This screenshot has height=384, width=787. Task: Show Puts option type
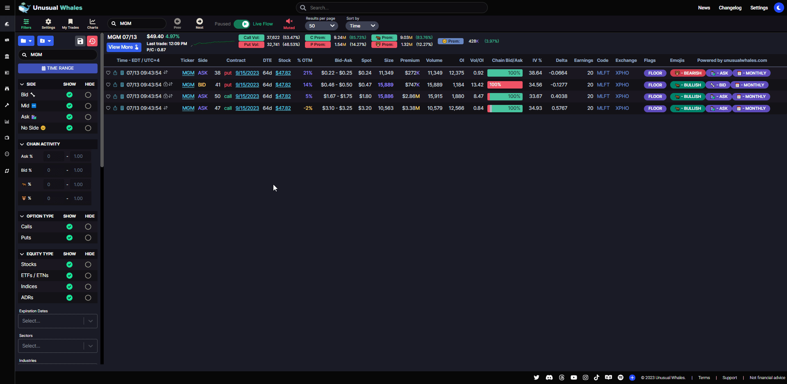(69, 238)
